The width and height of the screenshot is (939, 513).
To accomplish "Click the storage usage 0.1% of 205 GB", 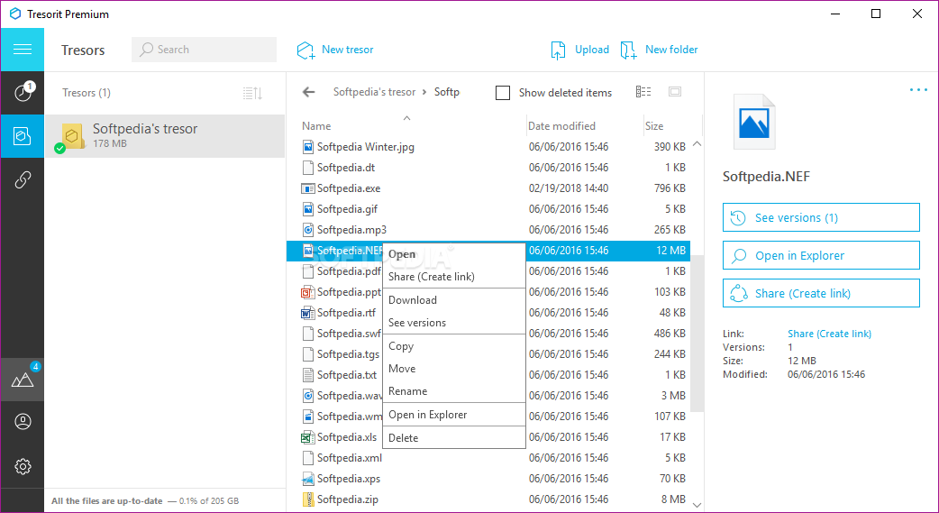I will point(208,501).
